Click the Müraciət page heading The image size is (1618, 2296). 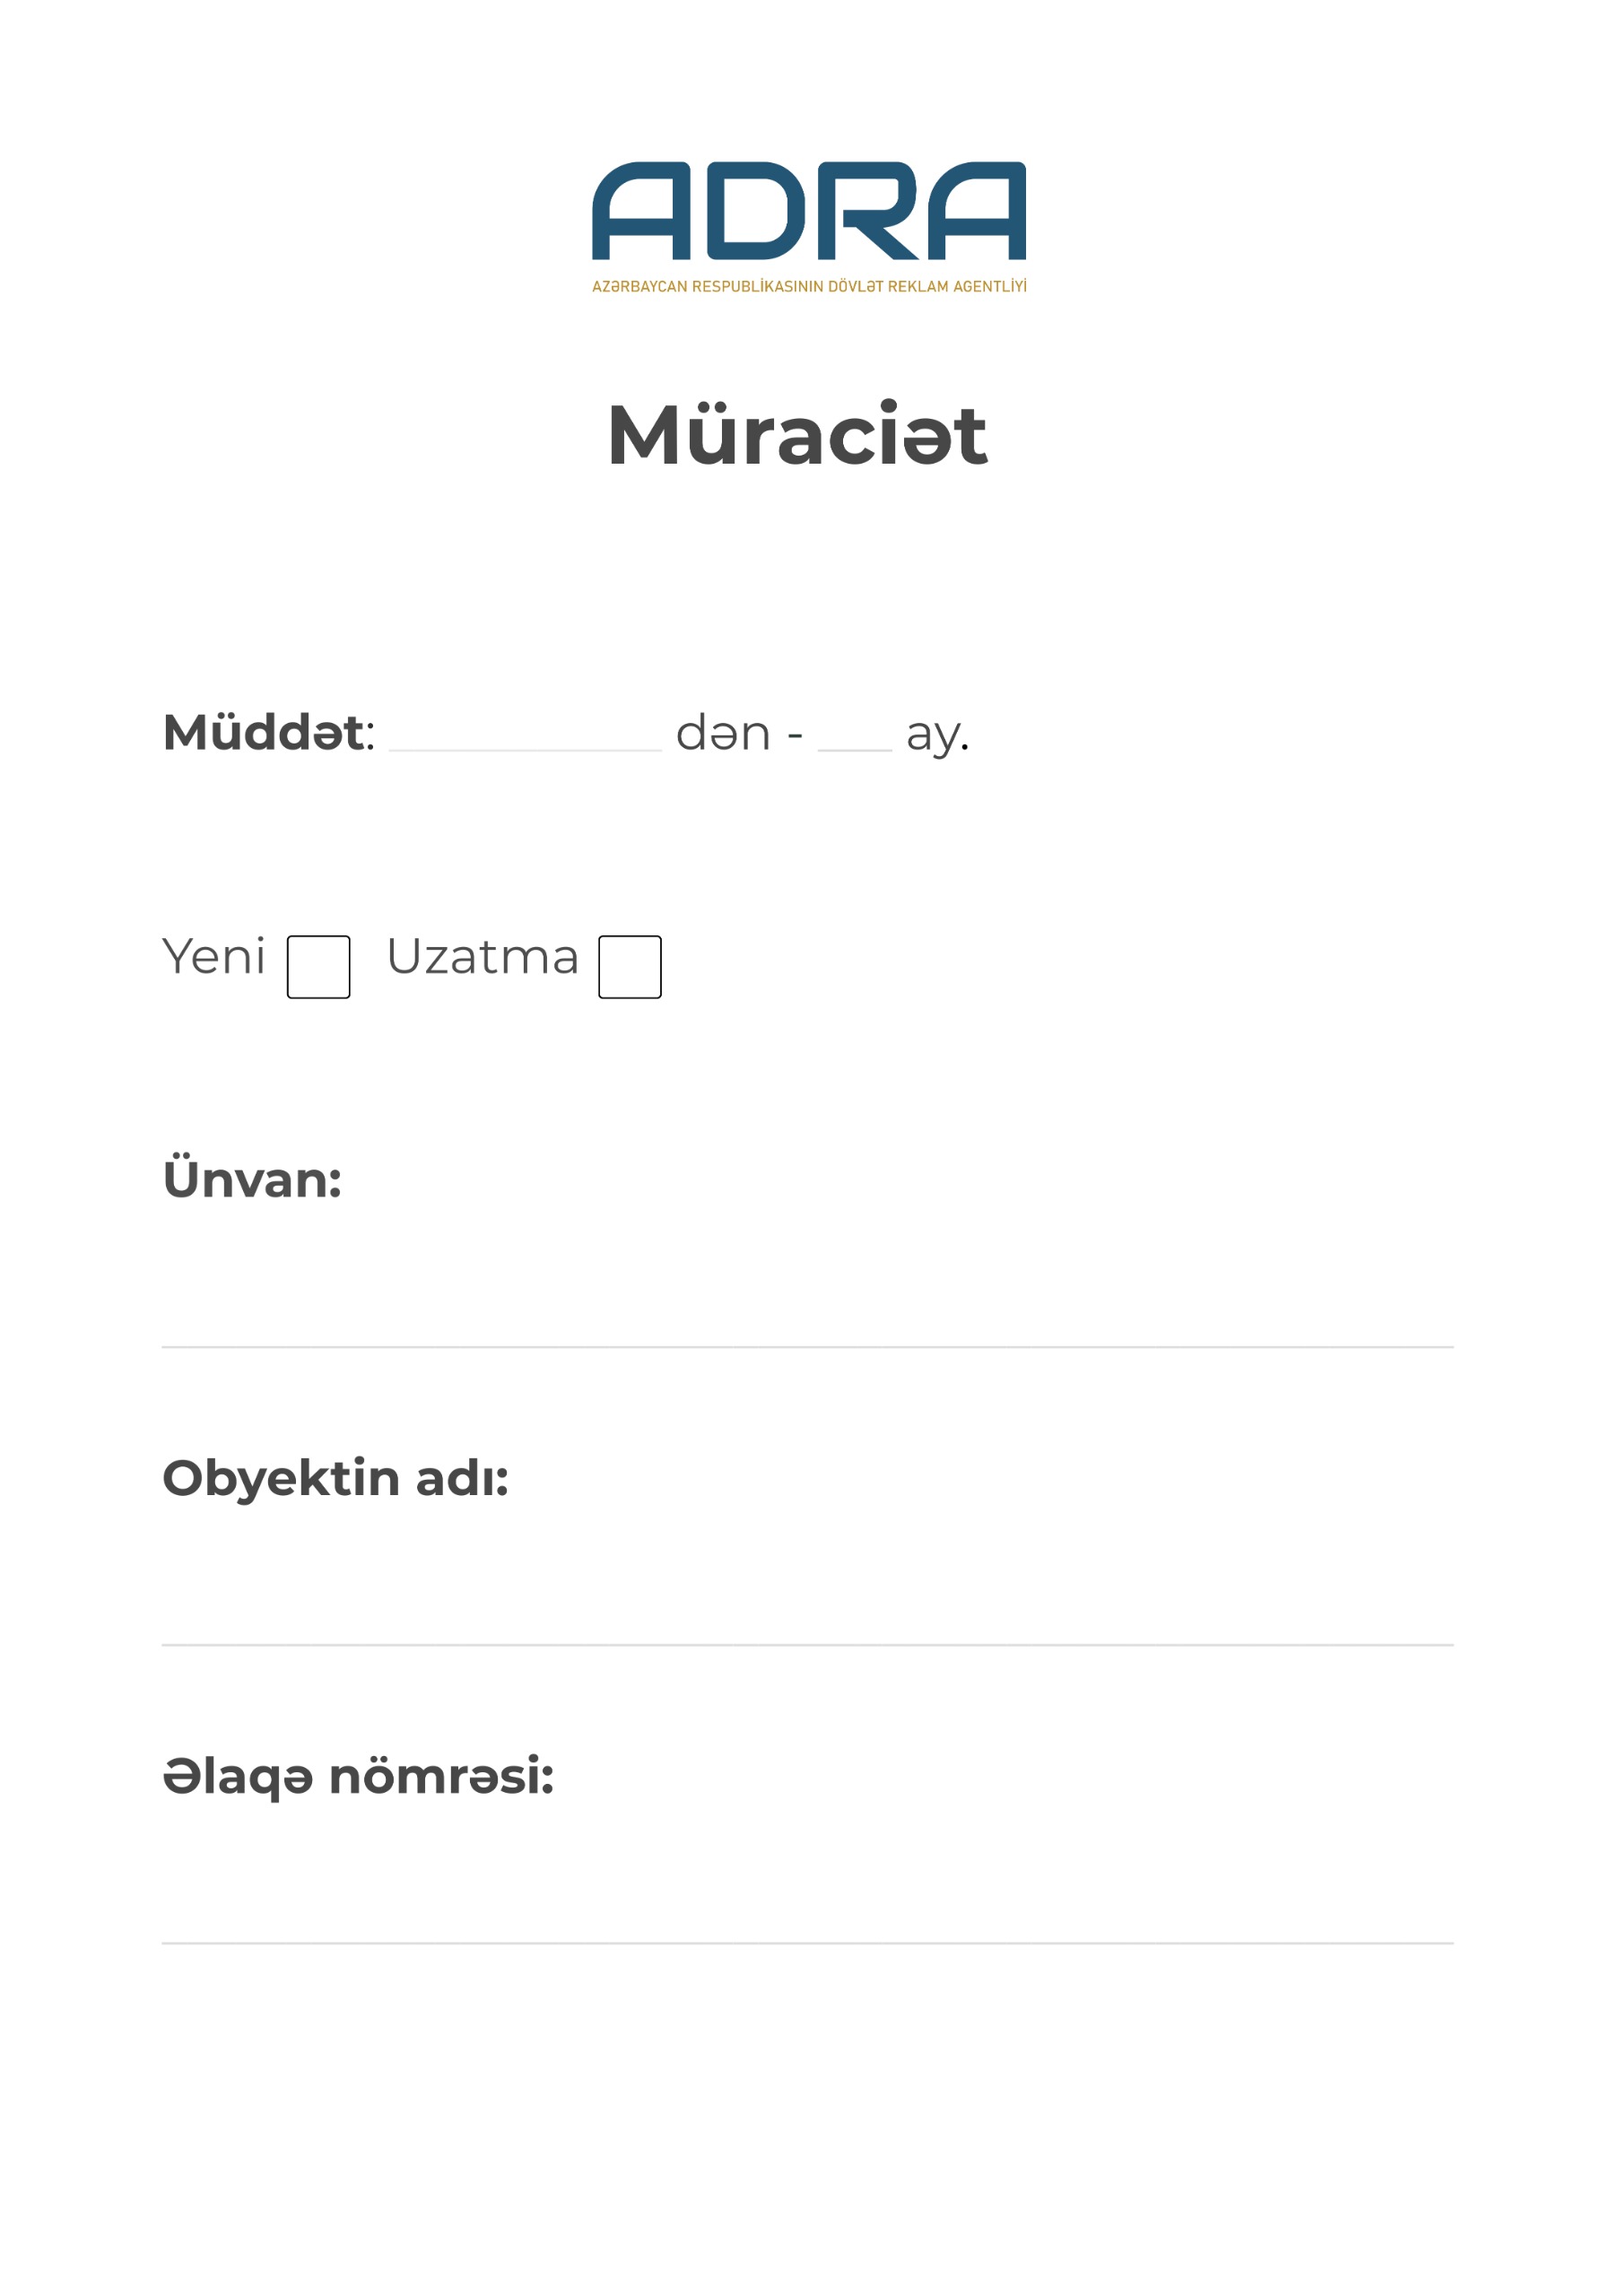797,436
